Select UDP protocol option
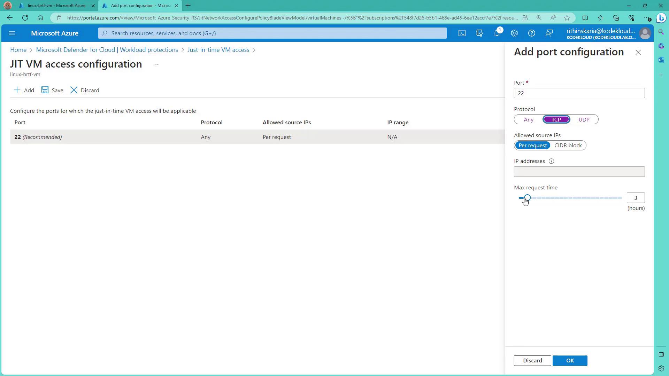 584,119
